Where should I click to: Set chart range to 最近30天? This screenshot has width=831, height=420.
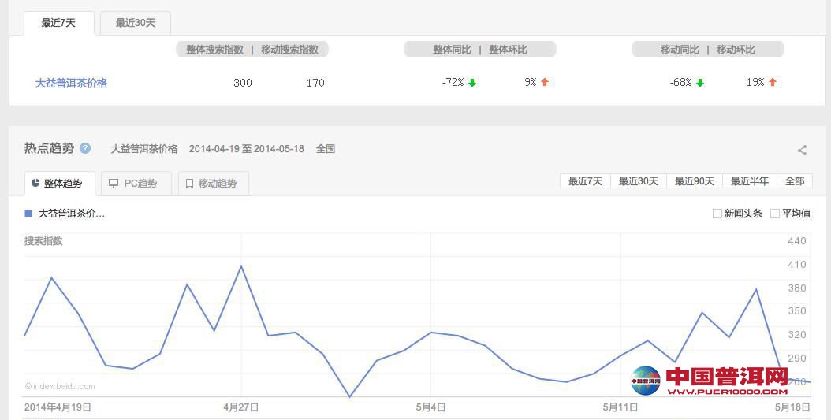(x=639, y=181)
